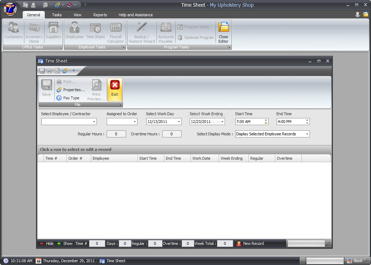The image size is (371, 265).
Task: Click Program Items in Program Tasks
Action: [193, 27]
